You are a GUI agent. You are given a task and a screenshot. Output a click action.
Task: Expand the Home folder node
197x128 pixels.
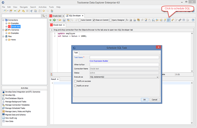click(6, 40)
